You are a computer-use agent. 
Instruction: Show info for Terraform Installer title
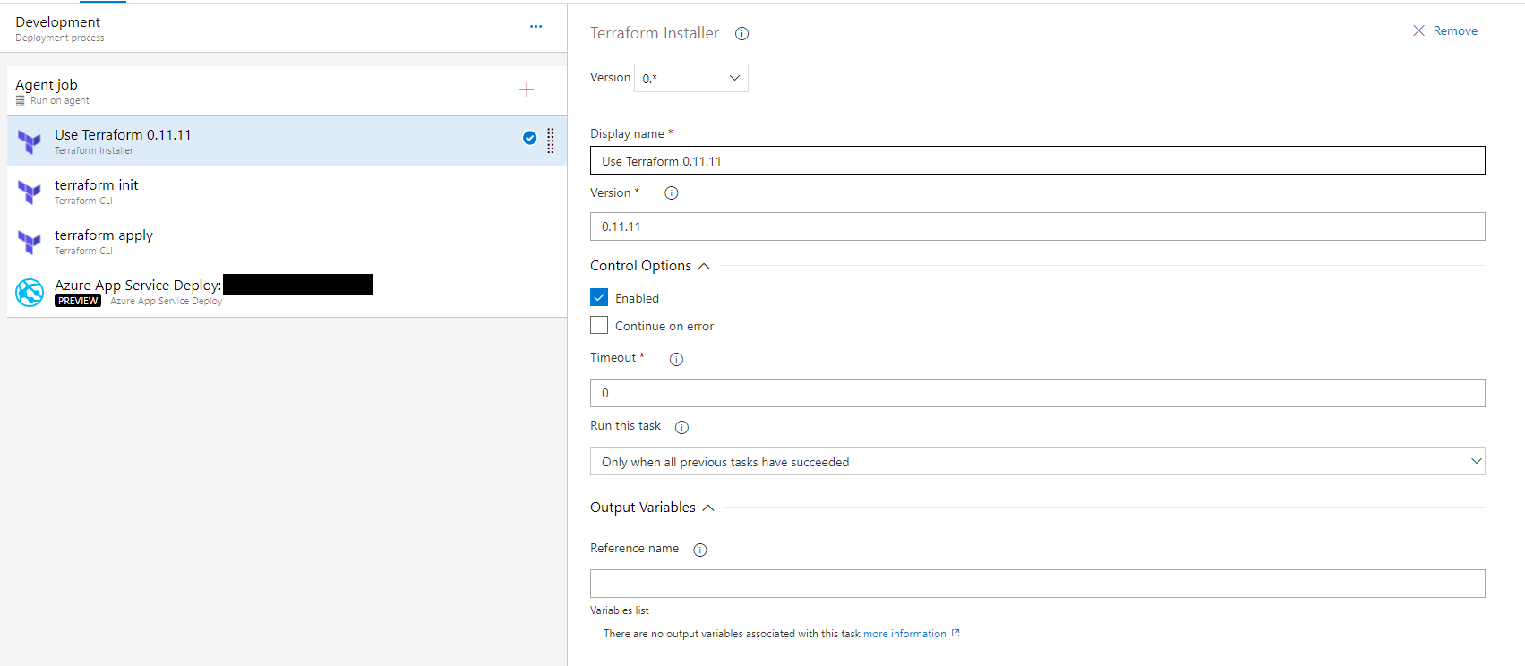pyautogui.click(x=741, y=34)
